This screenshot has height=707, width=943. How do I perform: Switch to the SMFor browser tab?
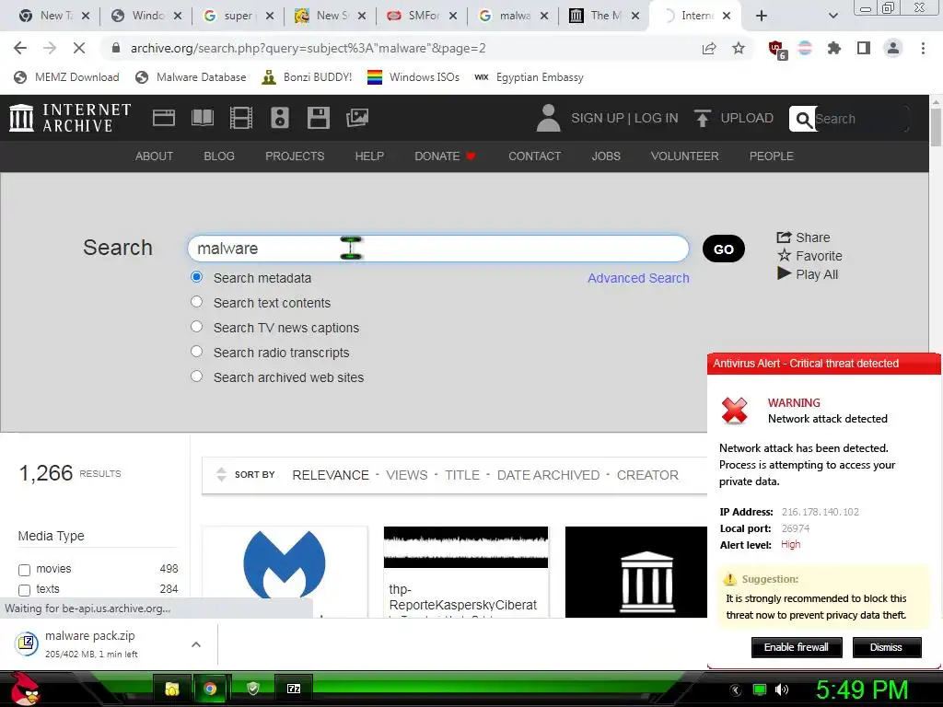421,16
